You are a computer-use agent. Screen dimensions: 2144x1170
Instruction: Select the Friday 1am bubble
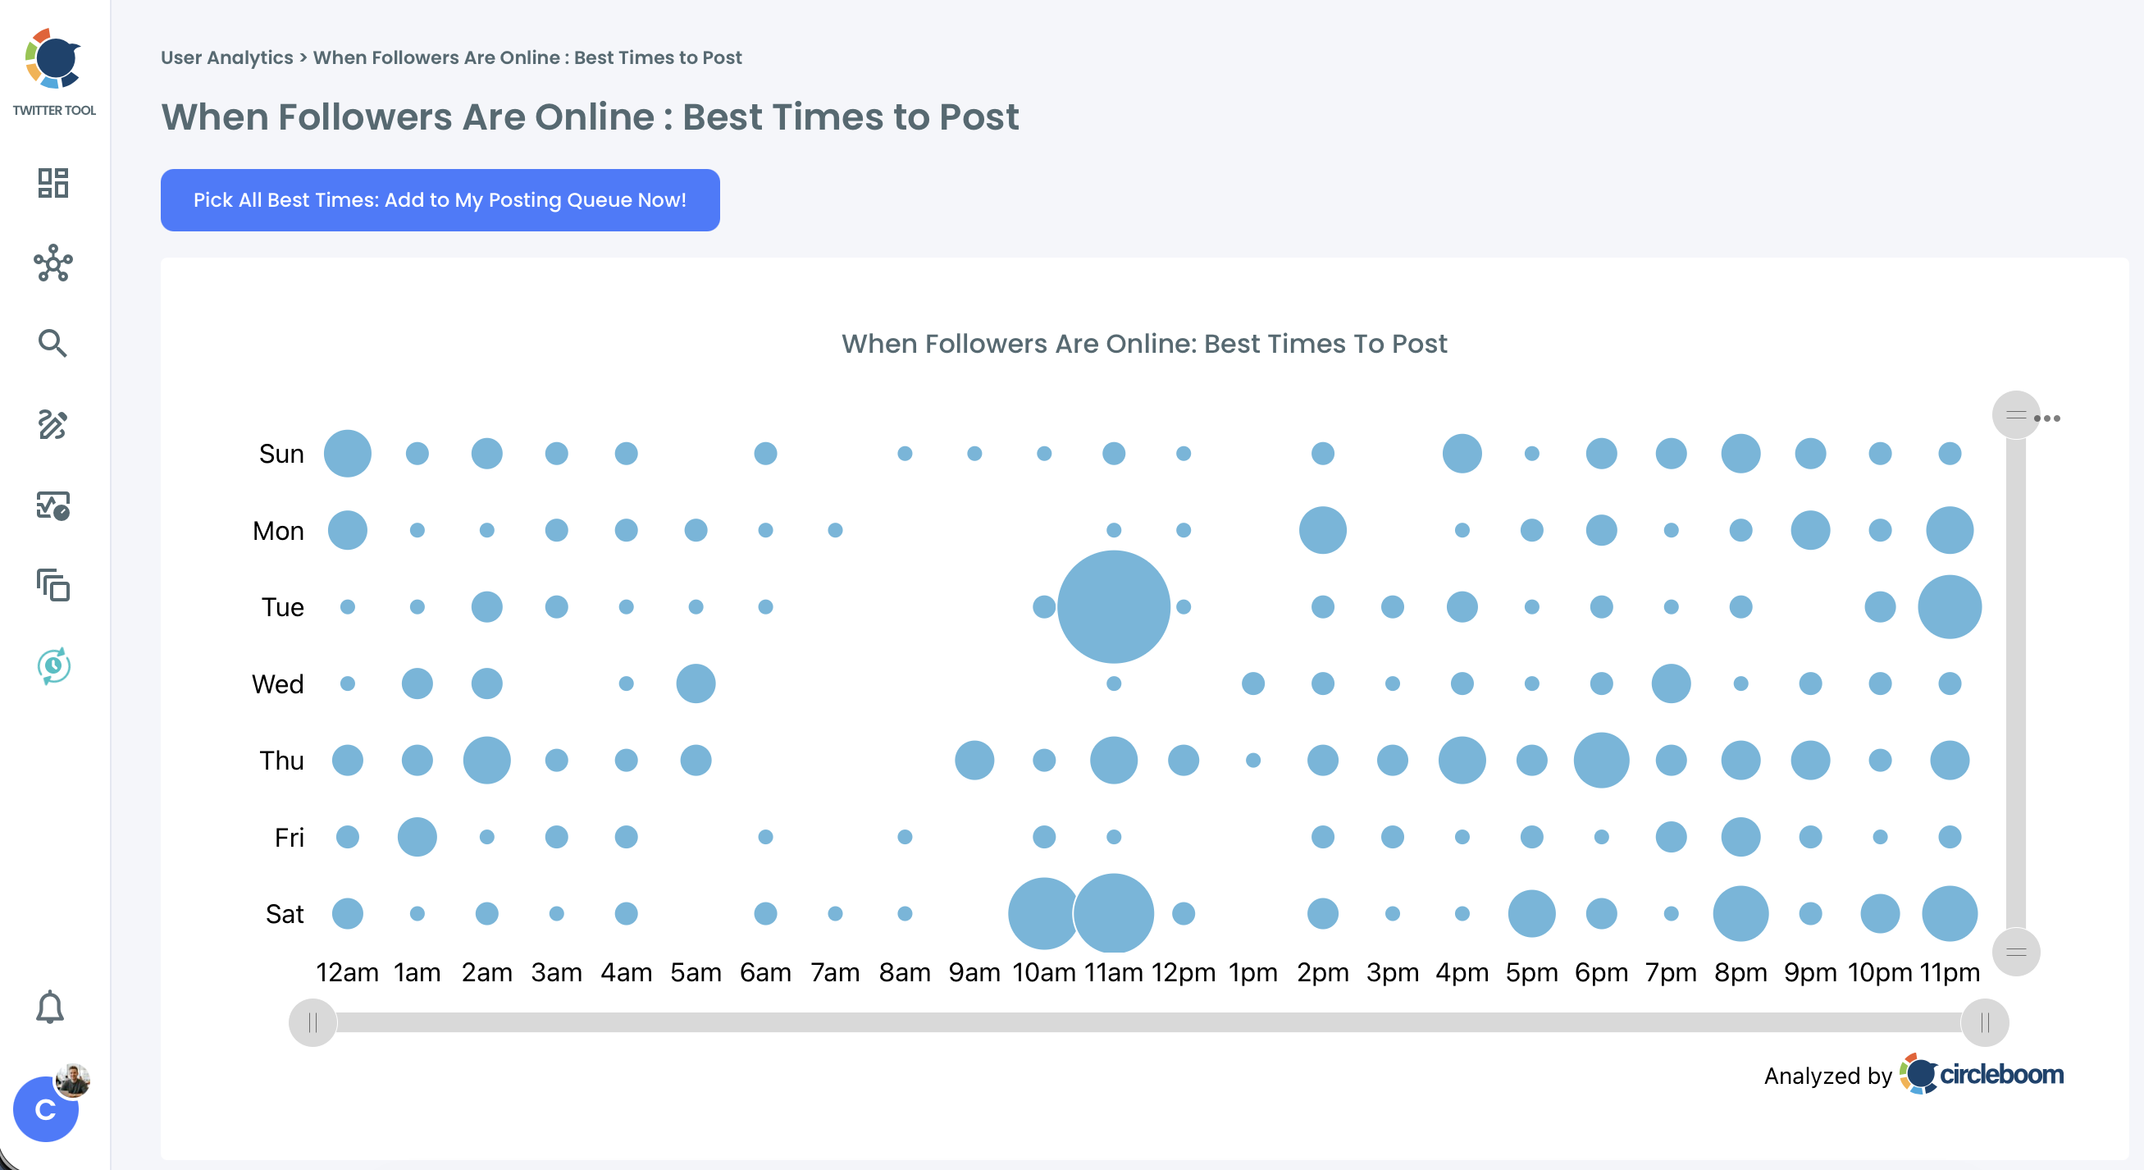click(417, 837)
